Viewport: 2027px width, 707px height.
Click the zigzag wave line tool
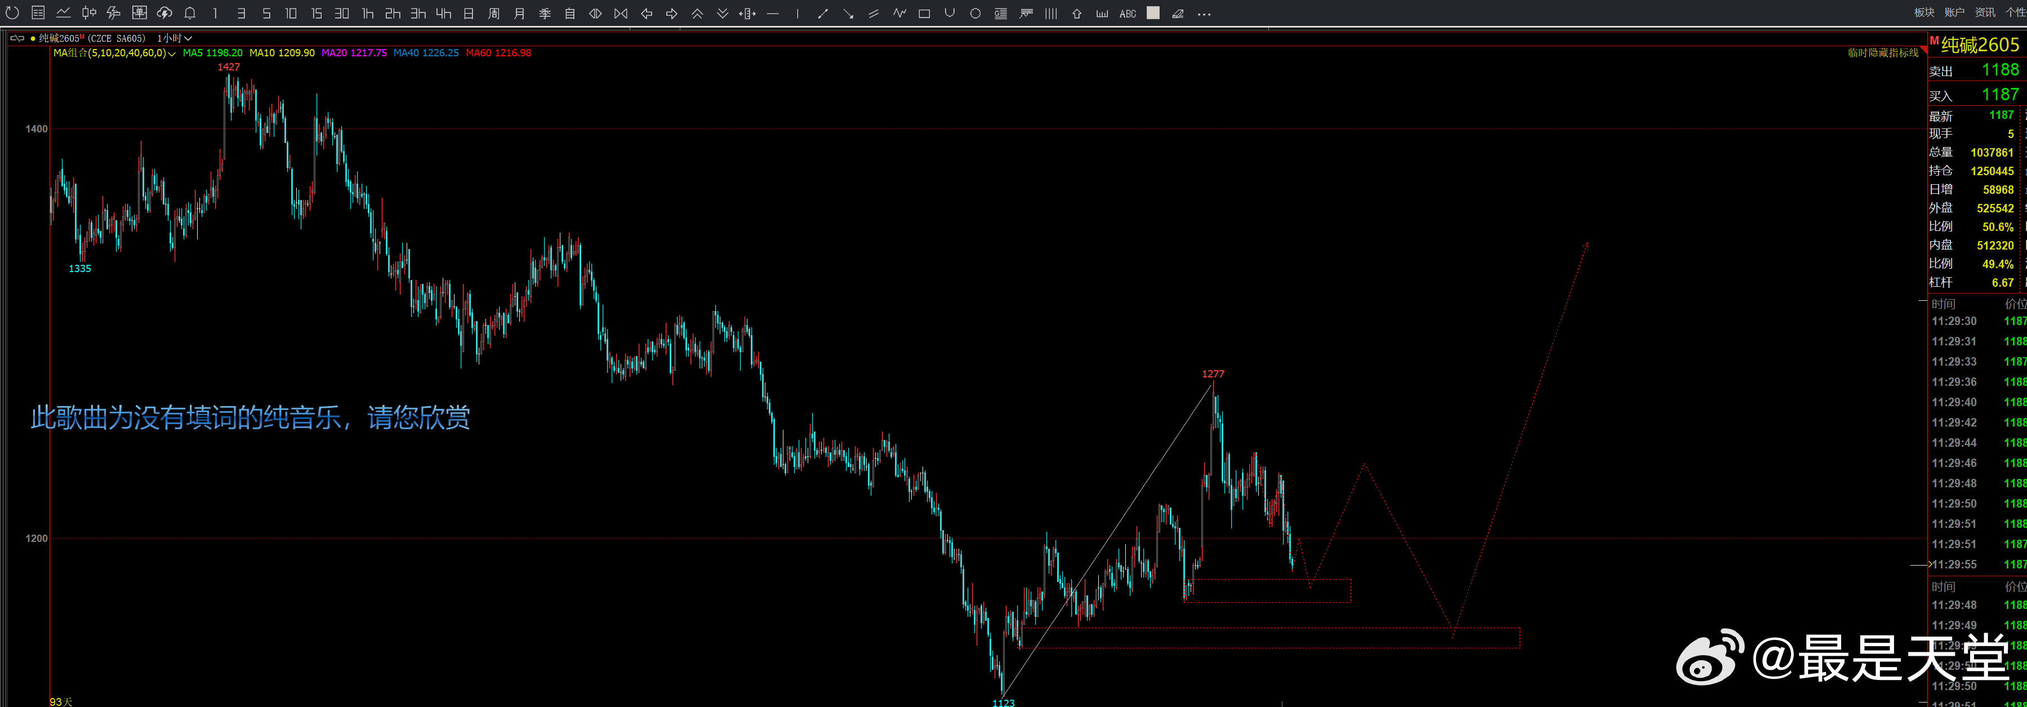899,14
